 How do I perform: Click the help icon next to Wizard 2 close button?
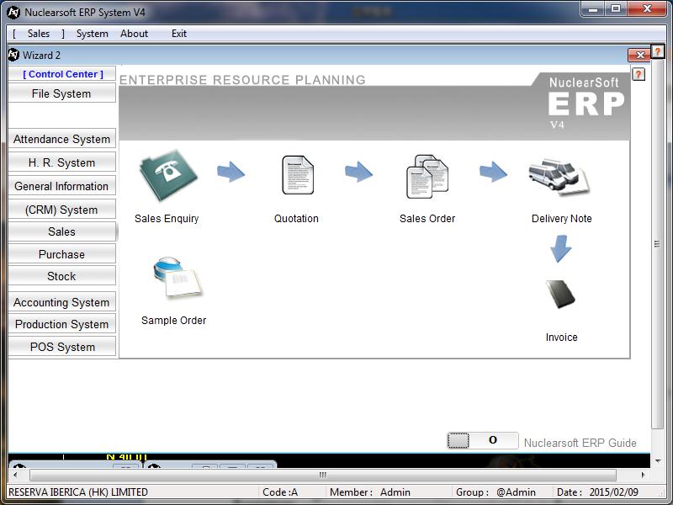click(x=658, y=51)
